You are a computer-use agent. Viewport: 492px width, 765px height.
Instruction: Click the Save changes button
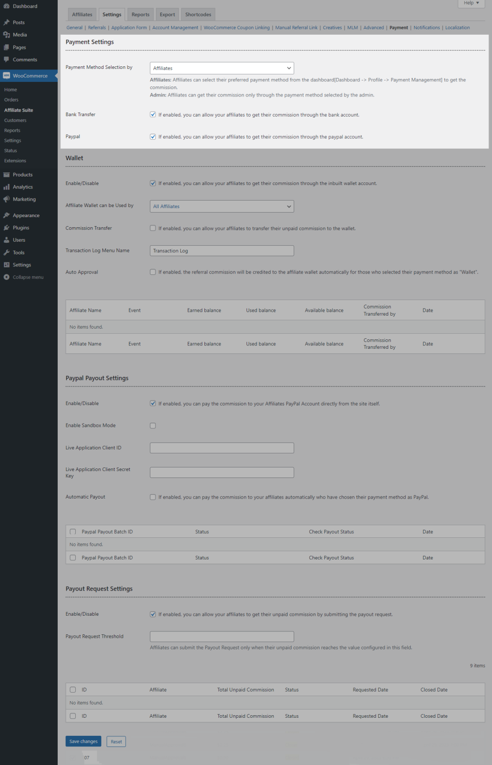[83, 741]
